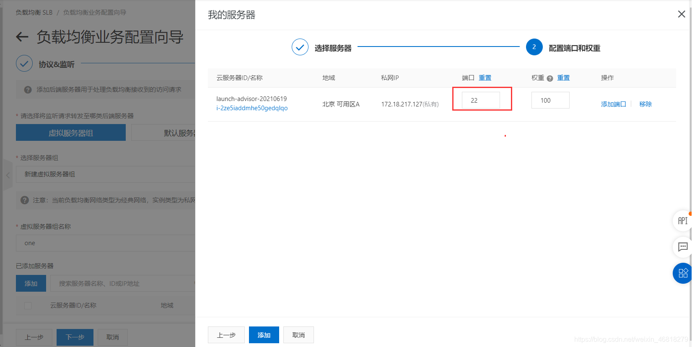
Task: Click 上一步 button in server panel
Action: (x=226, y=335)
